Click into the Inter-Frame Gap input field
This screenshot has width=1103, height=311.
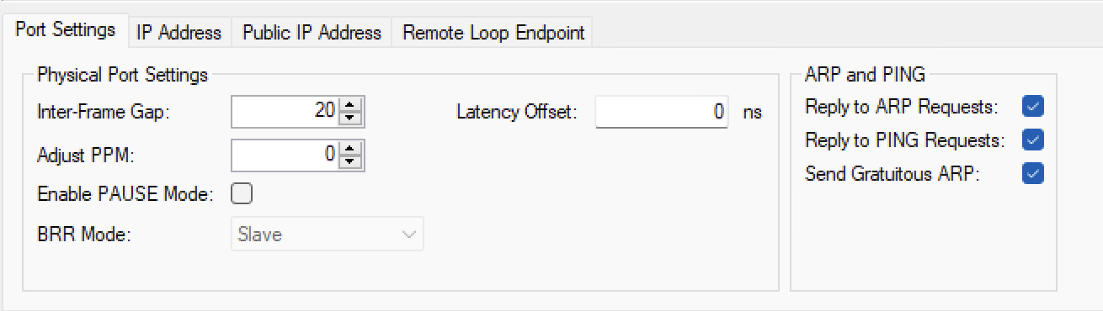(285, 110)
